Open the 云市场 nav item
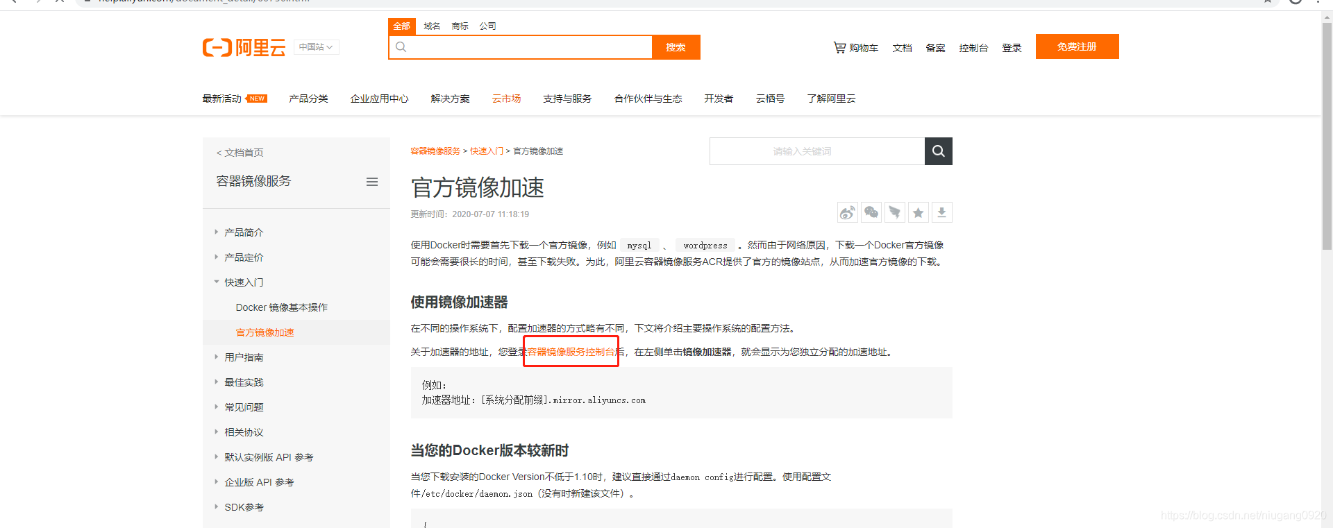The width and height of the screenshot is (1333, 528). (x=506, y=99)
